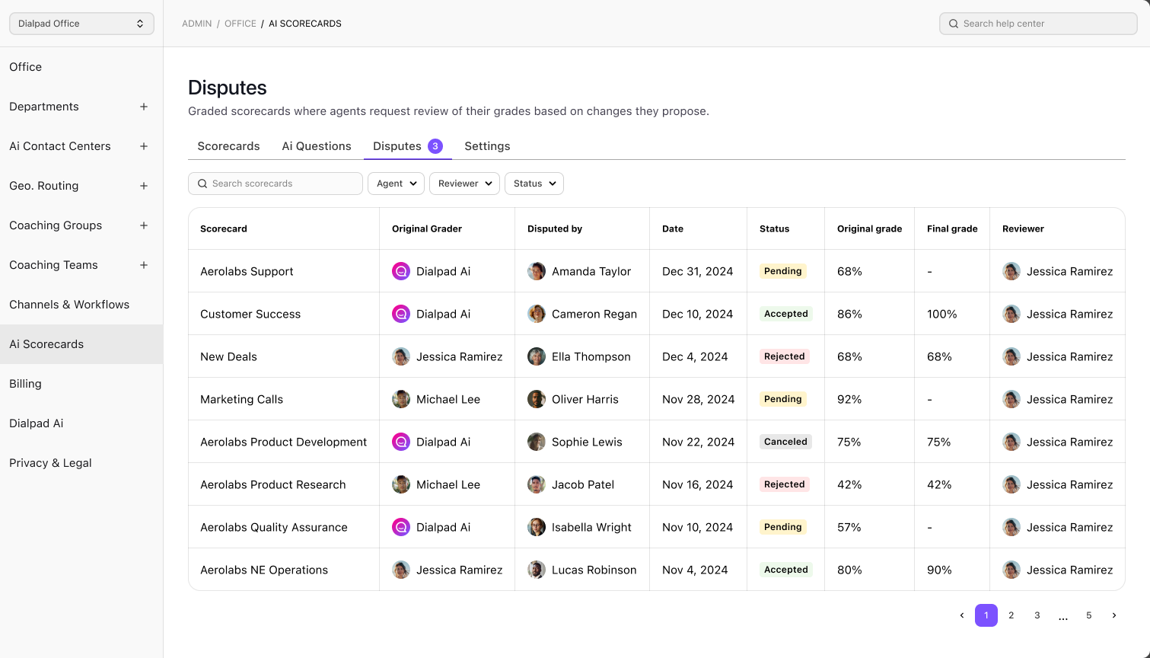Click Dialpad Ai logo in Aerolabs Quality Assurance row
The image size is (1150, 658).
(401, 527)
